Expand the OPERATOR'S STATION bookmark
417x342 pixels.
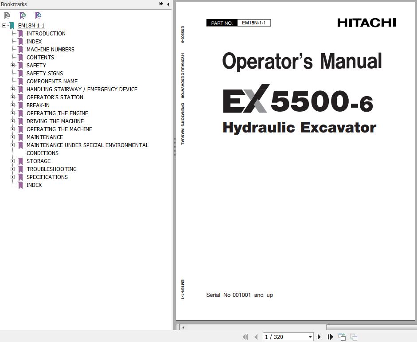pos(12,97)
